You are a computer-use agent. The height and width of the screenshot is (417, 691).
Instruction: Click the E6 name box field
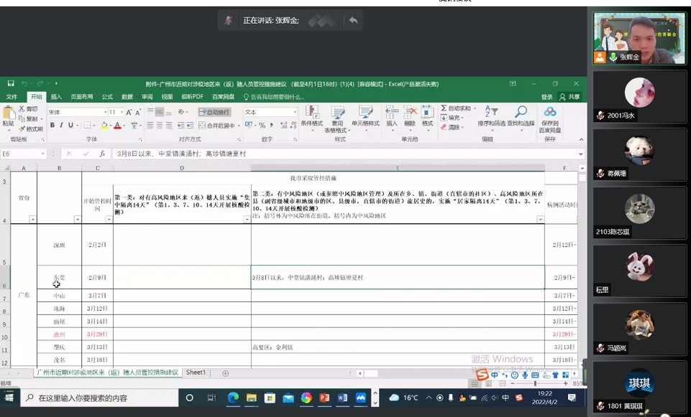[x=20, y=154]
